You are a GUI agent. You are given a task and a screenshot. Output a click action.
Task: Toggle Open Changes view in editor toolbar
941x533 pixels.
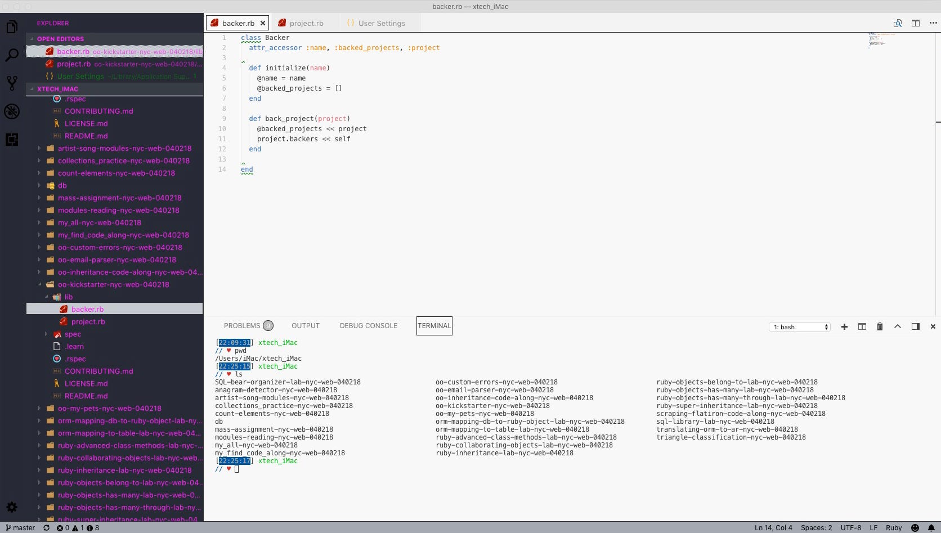click(x=898, y=23)
